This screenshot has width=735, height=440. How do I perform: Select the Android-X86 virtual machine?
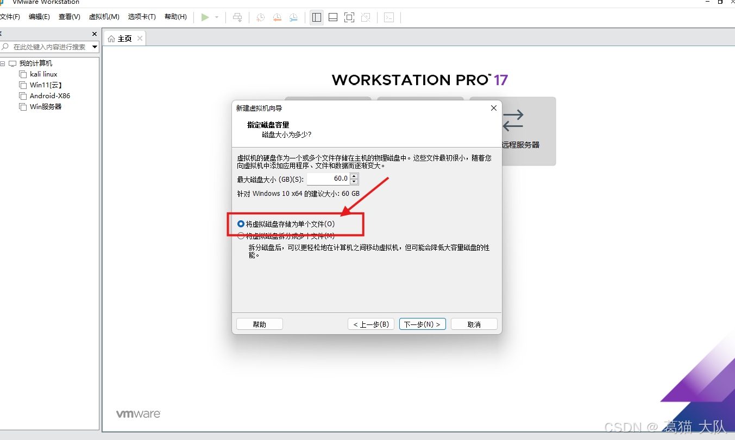(50, 96)
